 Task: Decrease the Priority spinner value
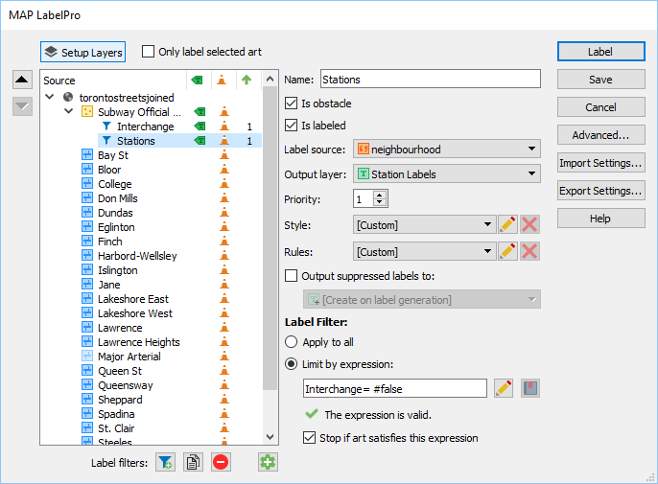pyautogui.click(x=380, y=202)
